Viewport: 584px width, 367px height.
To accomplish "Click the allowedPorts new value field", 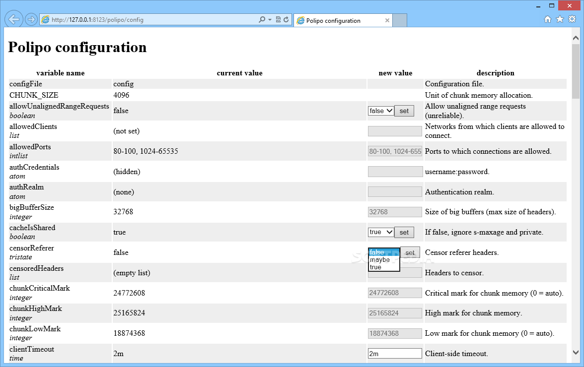I will (x=395, y=151).
